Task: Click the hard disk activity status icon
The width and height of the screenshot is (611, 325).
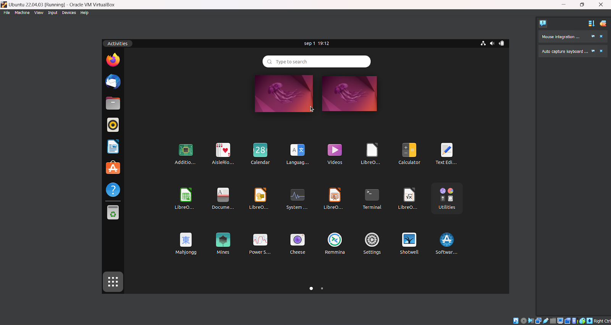Action: [x=516, y=321]
